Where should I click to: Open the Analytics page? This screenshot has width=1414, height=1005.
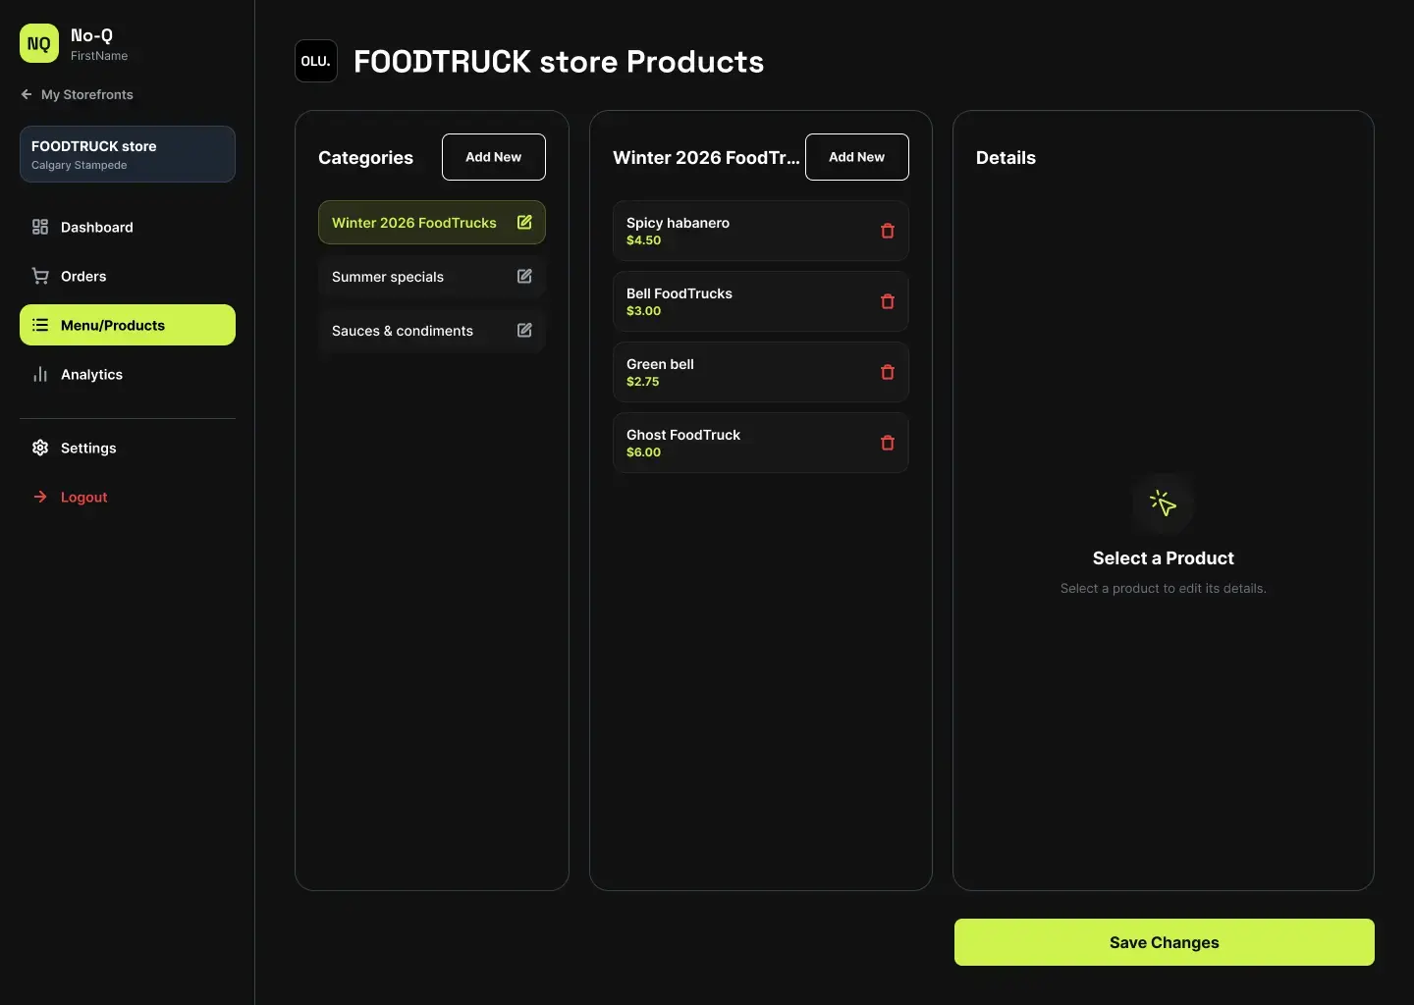(x=128, y=374)
